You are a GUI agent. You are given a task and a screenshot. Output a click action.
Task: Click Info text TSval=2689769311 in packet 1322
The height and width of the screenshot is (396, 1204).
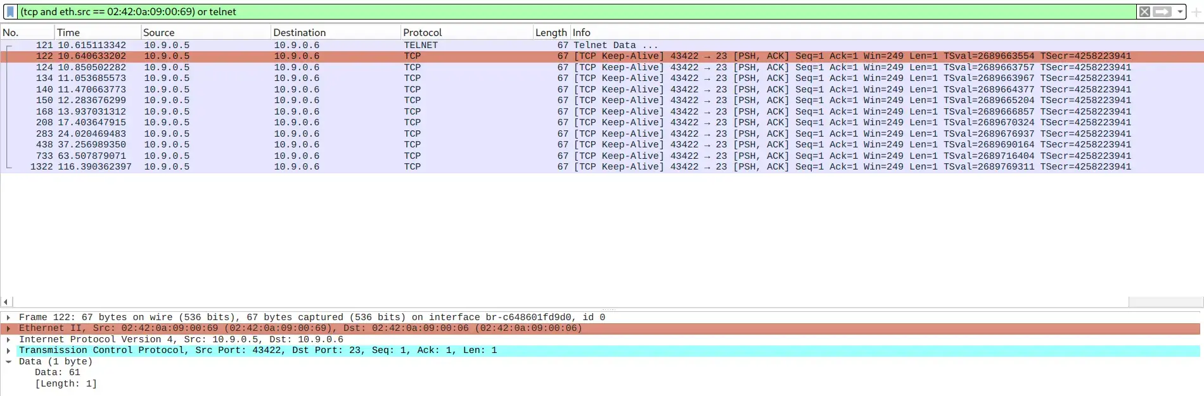click(x=989, y=167)
